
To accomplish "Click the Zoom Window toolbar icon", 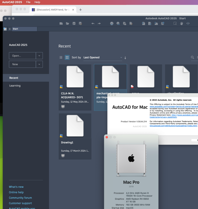I will point(175,24).
